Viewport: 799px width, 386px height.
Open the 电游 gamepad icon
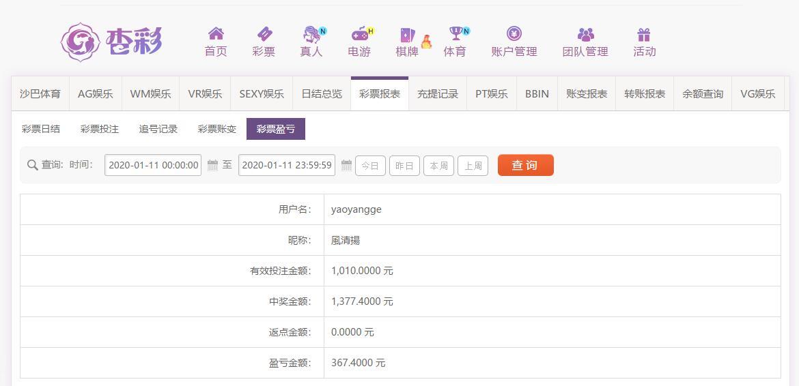[359, 34]
